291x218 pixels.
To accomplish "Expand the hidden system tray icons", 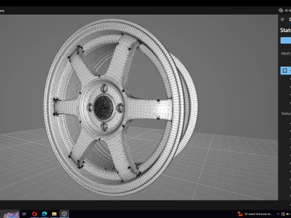I will click(x=278, y=214).
